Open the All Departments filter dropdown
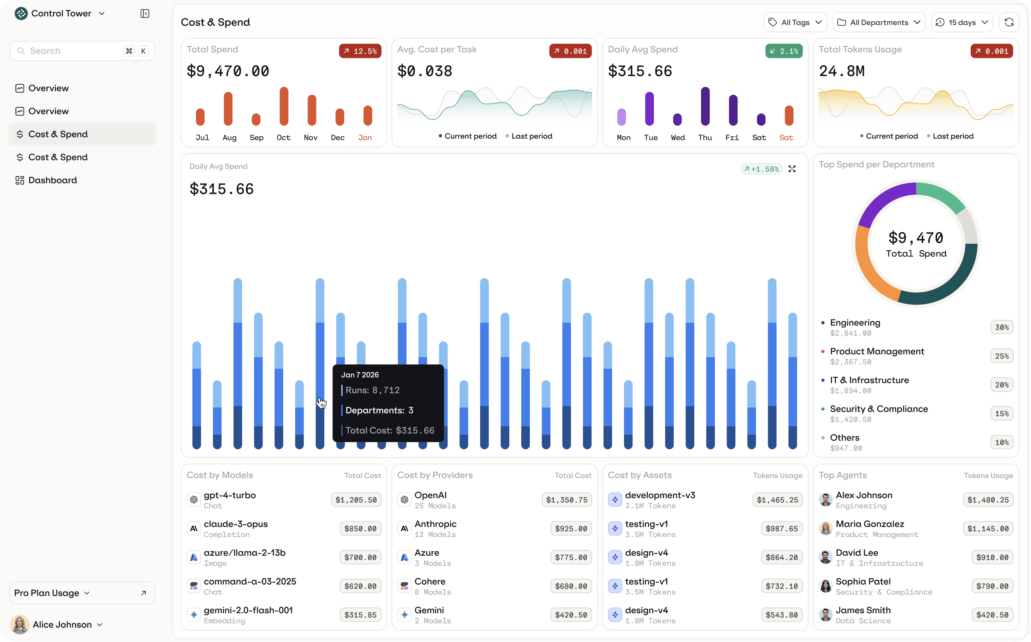1031x642 pixels. [879, 22]
